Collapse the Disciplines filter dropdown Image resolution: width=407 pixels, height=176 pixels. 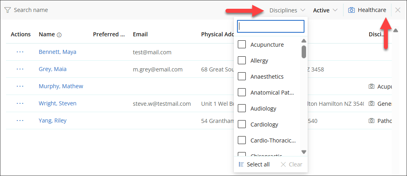coord(287,10)
